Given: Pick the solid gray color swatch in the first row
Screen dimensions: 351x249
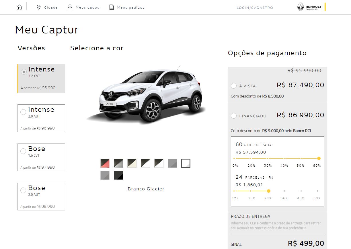Looking at the screenshot, I should point(172,163).
